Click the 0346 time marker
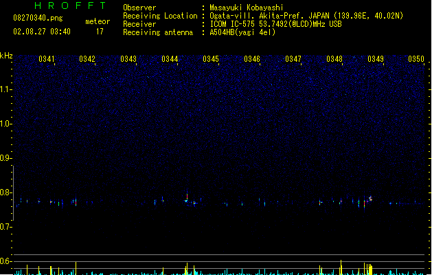 [x=252, y=59]
